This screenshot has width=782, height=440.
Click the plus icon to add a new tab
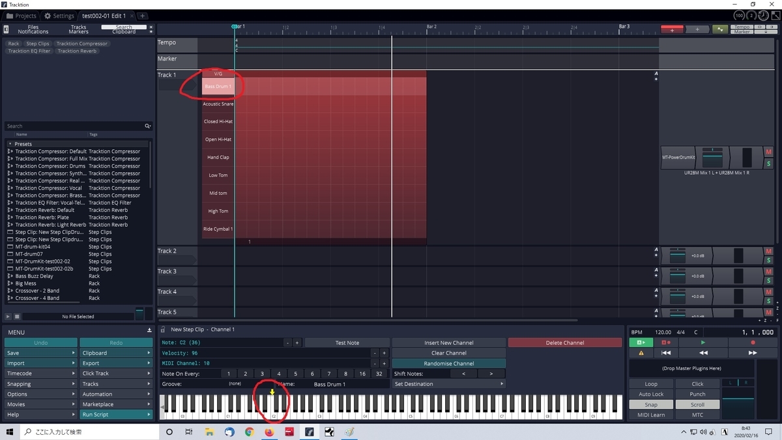tap(143, 16)
